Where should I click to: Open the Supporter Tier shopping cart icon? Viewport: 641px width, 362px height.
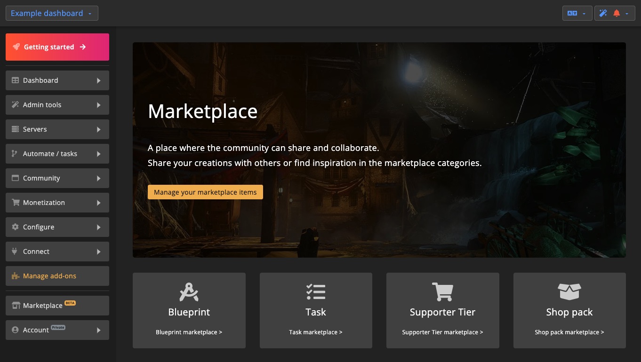click(x=442, y=291)
